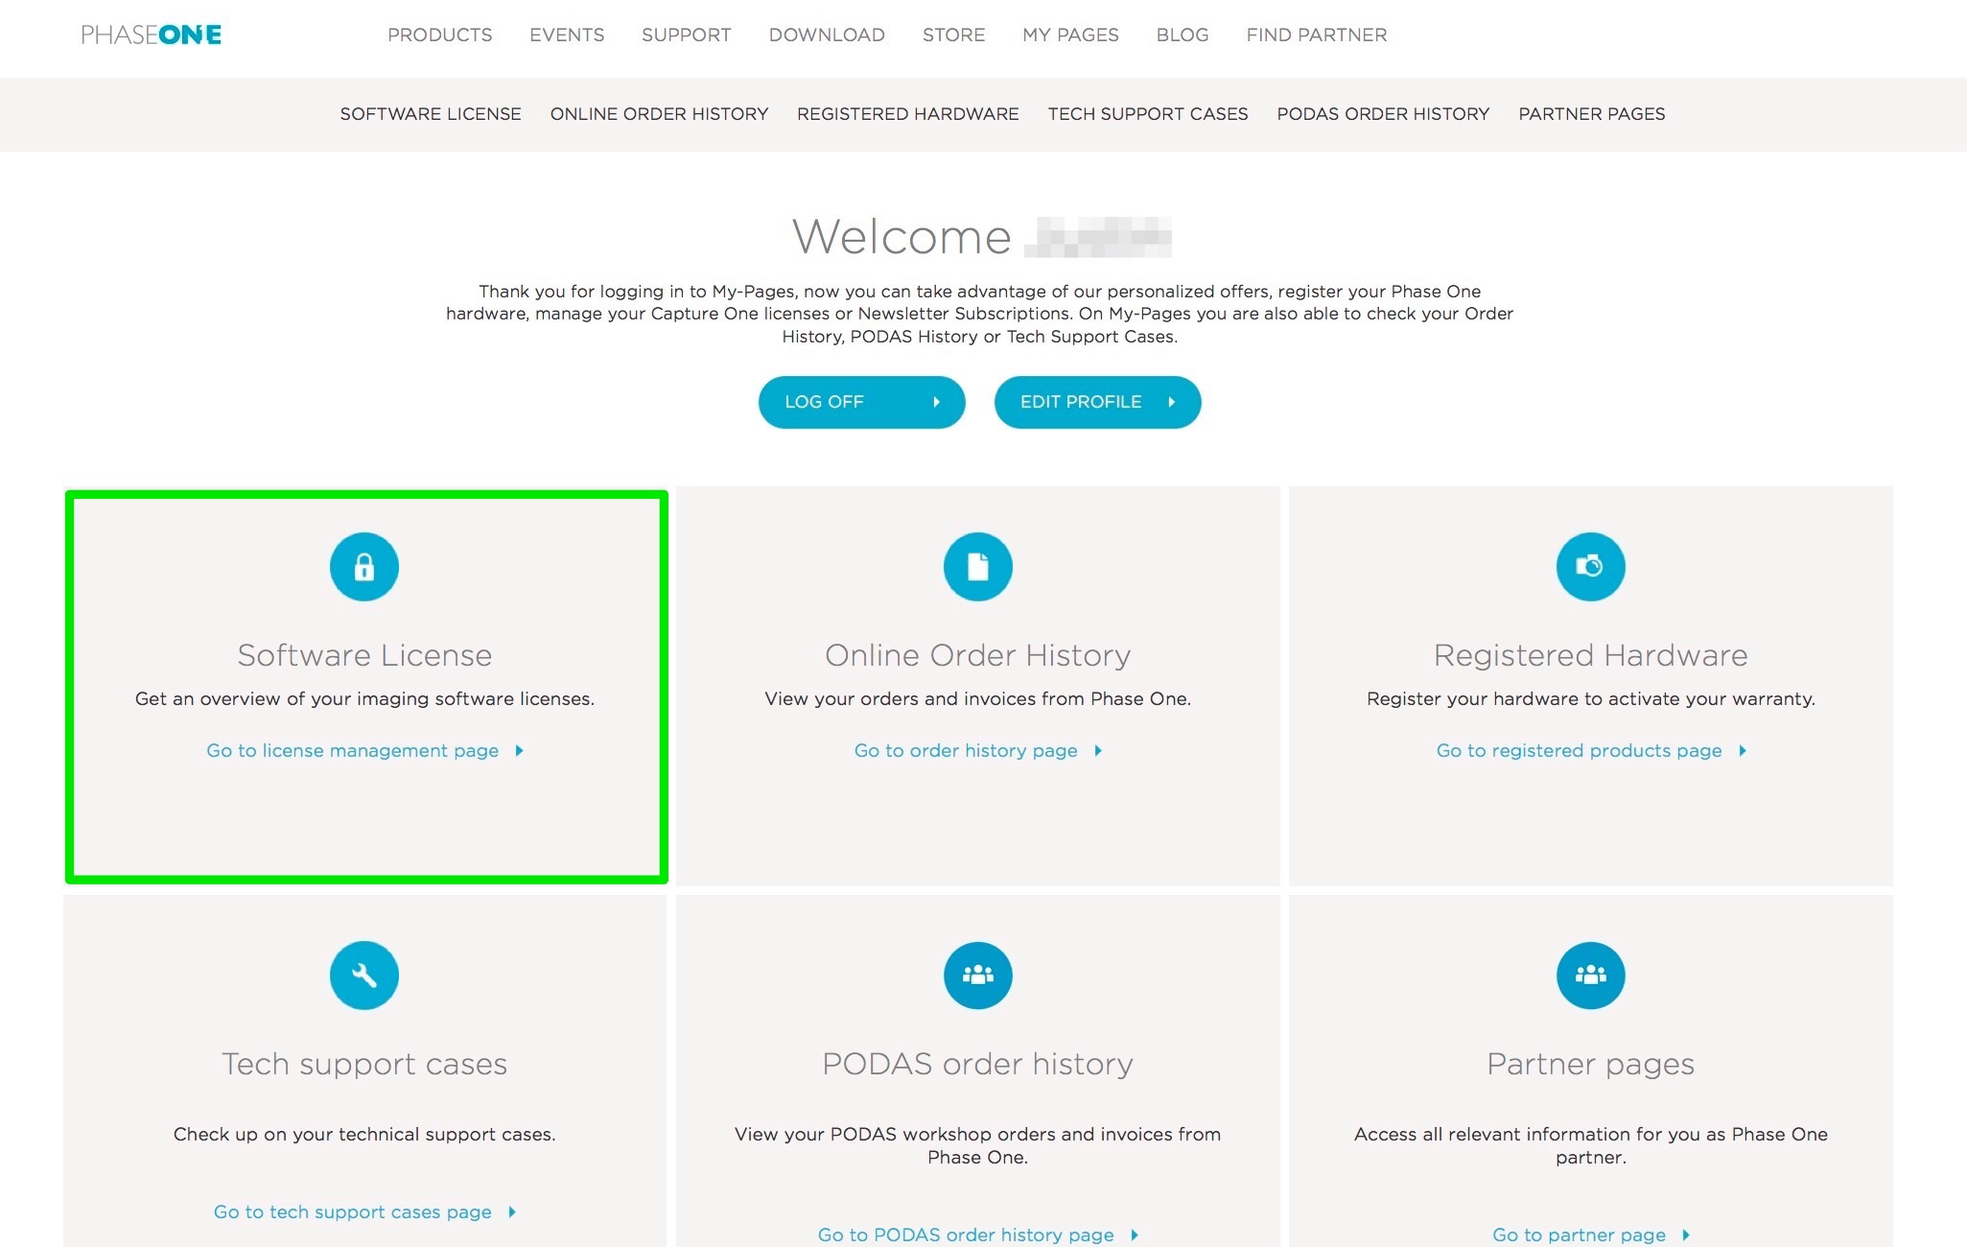1967x1247 pixels.
Task: Click the Edit Profile button
Action: click(1098, 402)
